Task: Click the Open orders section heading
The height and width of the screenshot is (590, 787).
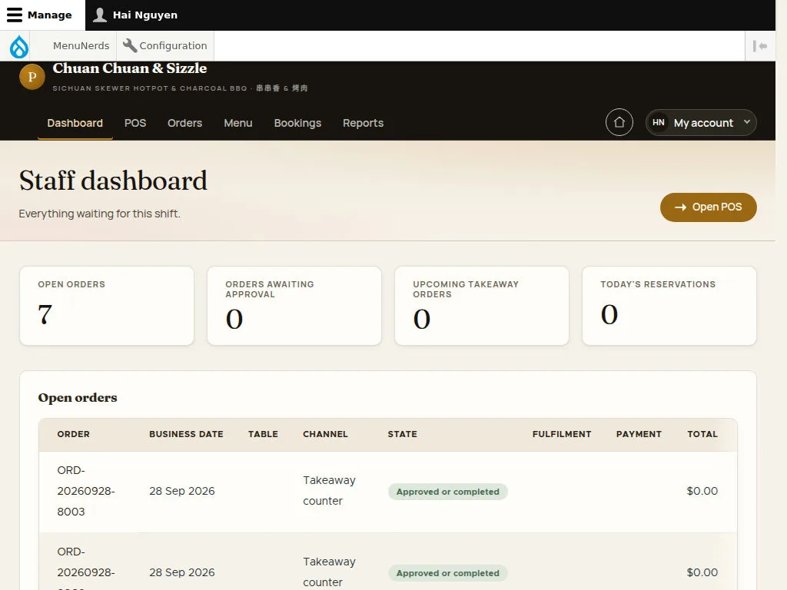Action: [78, 398]
